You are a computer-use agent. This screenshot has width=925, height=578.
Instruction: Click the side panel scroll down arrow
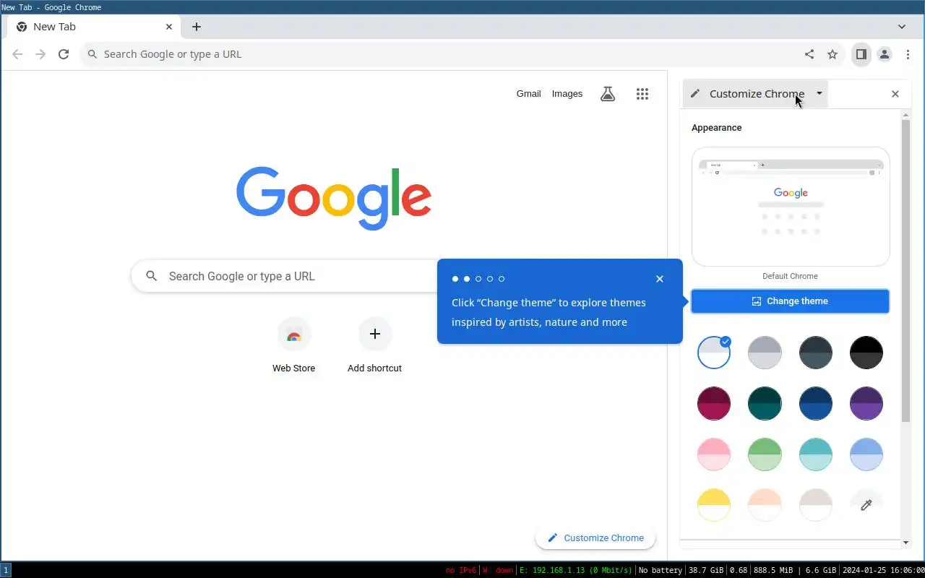[906, 543]
